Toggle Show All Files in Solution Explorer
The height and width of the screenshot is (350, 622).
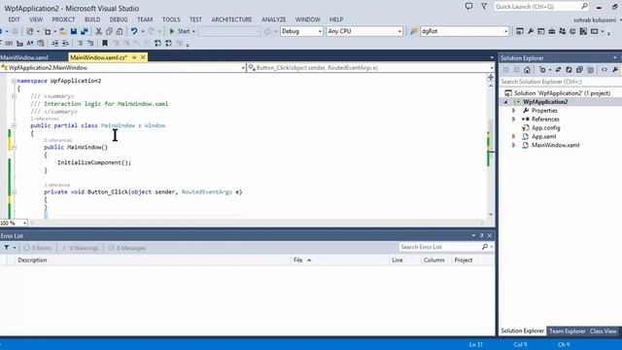click(x=590, y=70)
